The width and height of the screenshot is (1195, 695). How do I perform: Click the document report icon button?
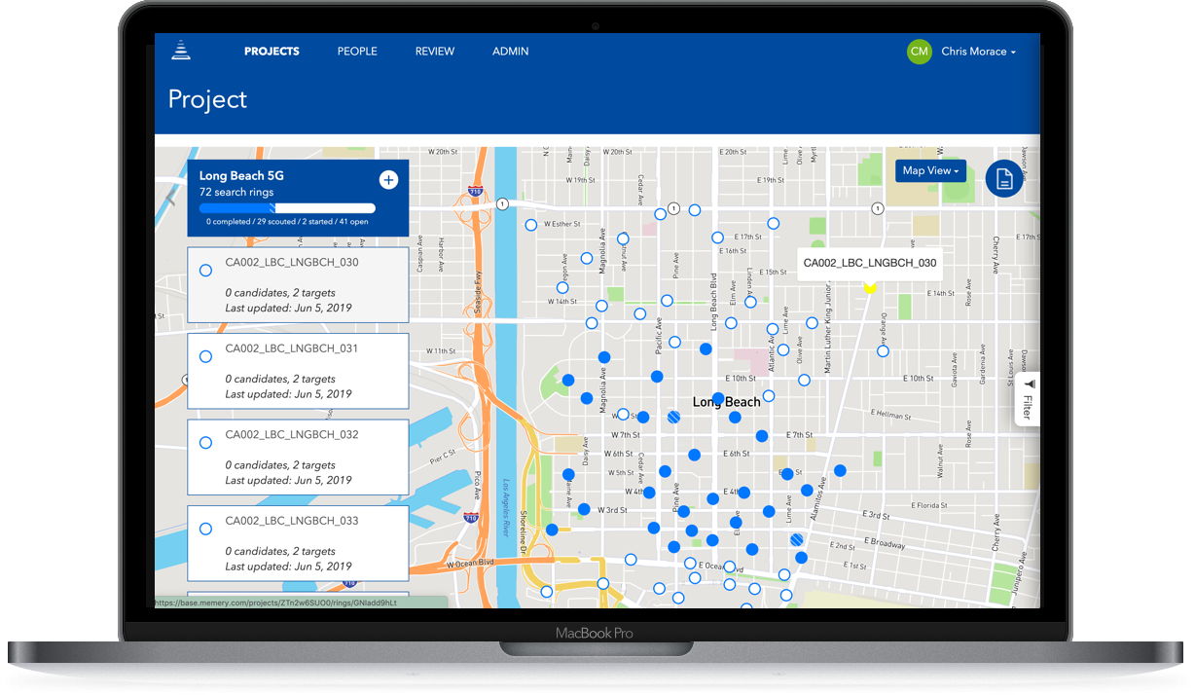tap(1004, 179)
